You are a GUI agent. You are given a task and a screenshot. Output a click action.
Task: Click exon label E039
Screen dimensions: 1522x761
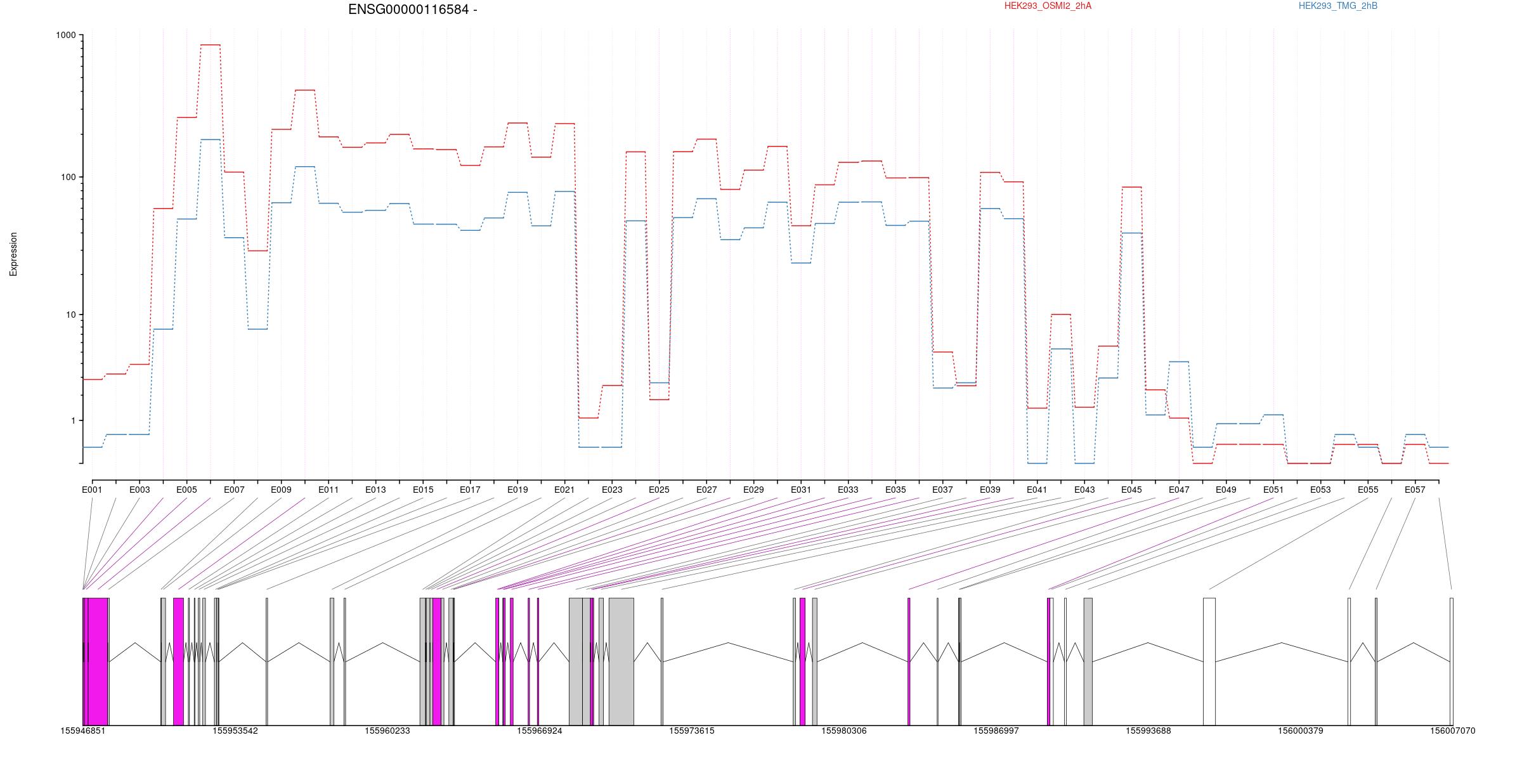990,490
